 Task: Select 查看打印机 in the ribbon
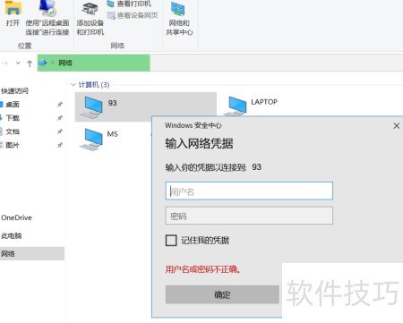click(x=129, y=4)
